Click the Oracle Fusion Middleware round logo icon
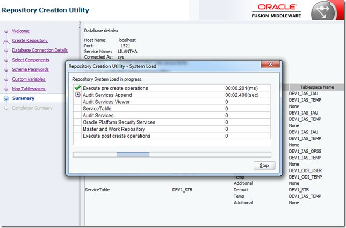Image resolution: width=346 pixels, height=228 pixels. (x=322, y=11)
